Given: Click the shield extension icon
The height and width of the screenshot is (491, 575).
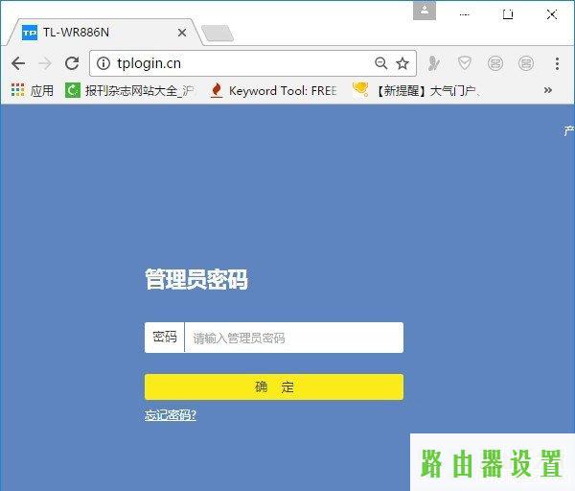Looking at the screenshot, I should click(x=464, y=63).
